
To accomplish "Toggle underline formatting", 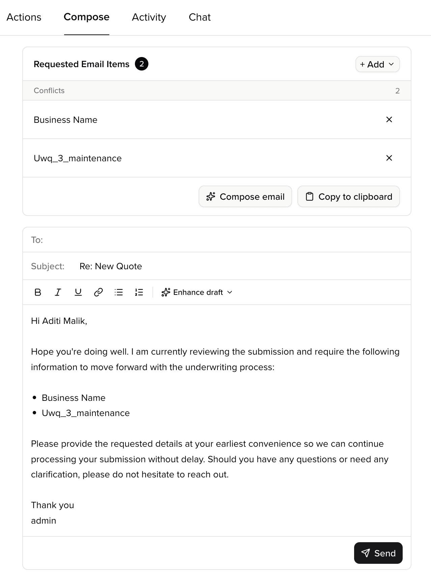I will (x=78, y=292).
